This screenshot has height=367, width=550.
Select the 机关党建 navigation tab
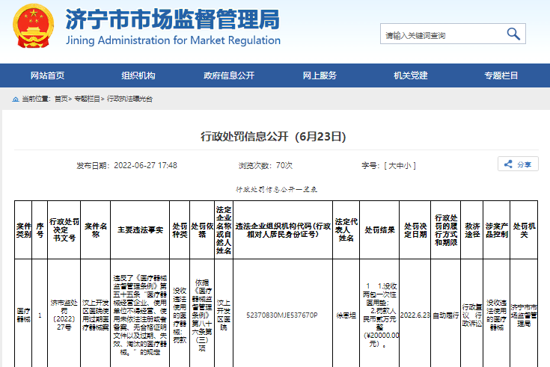(x=411, y=75)
